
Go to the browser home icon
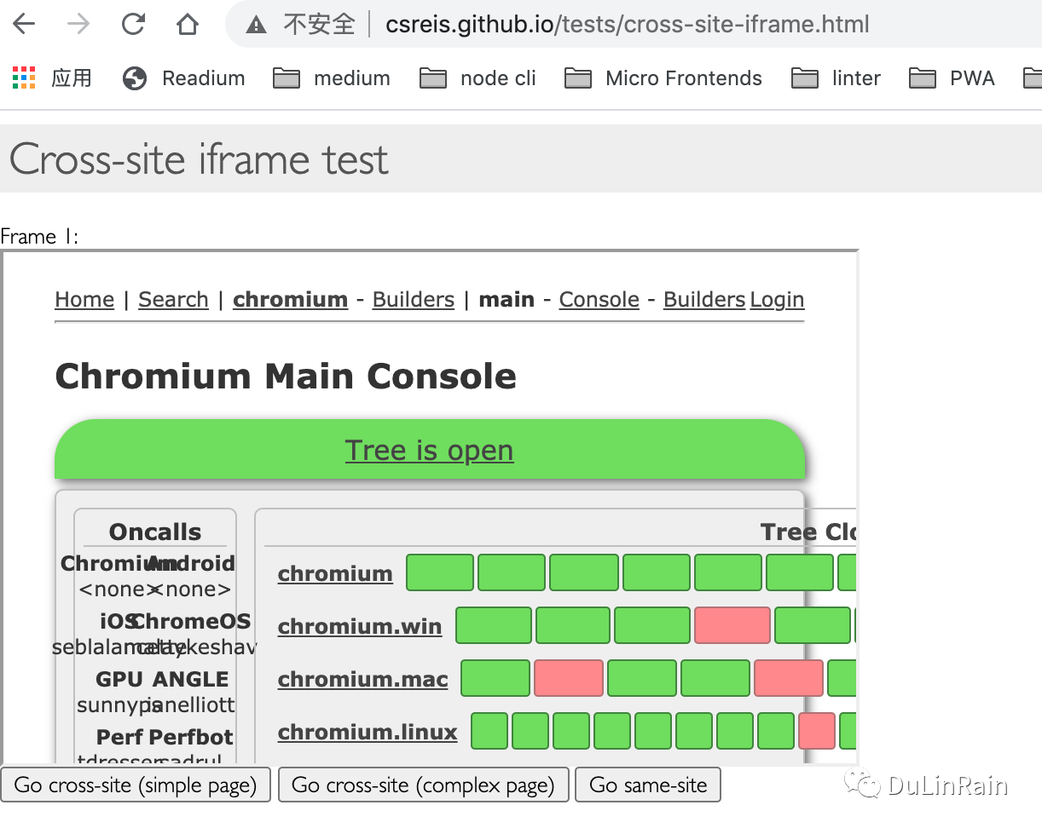(x=187, y=24)
